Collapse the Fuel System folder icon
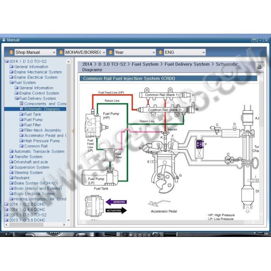 (11, 82)
